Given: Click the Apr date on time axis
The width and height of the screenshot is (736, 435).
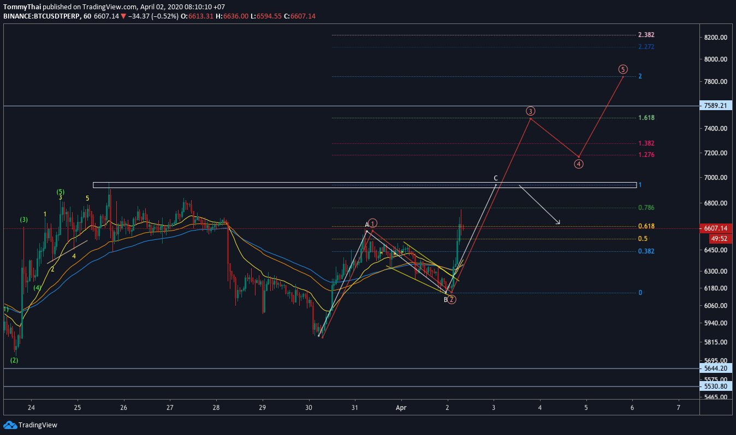Looking at the screenshot, I should (x=401, y=408).
